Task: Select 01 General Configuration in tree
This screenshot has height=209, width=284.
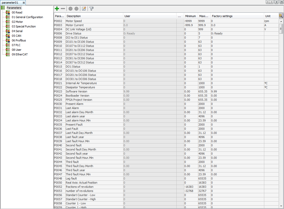Action: pos(27,17)
